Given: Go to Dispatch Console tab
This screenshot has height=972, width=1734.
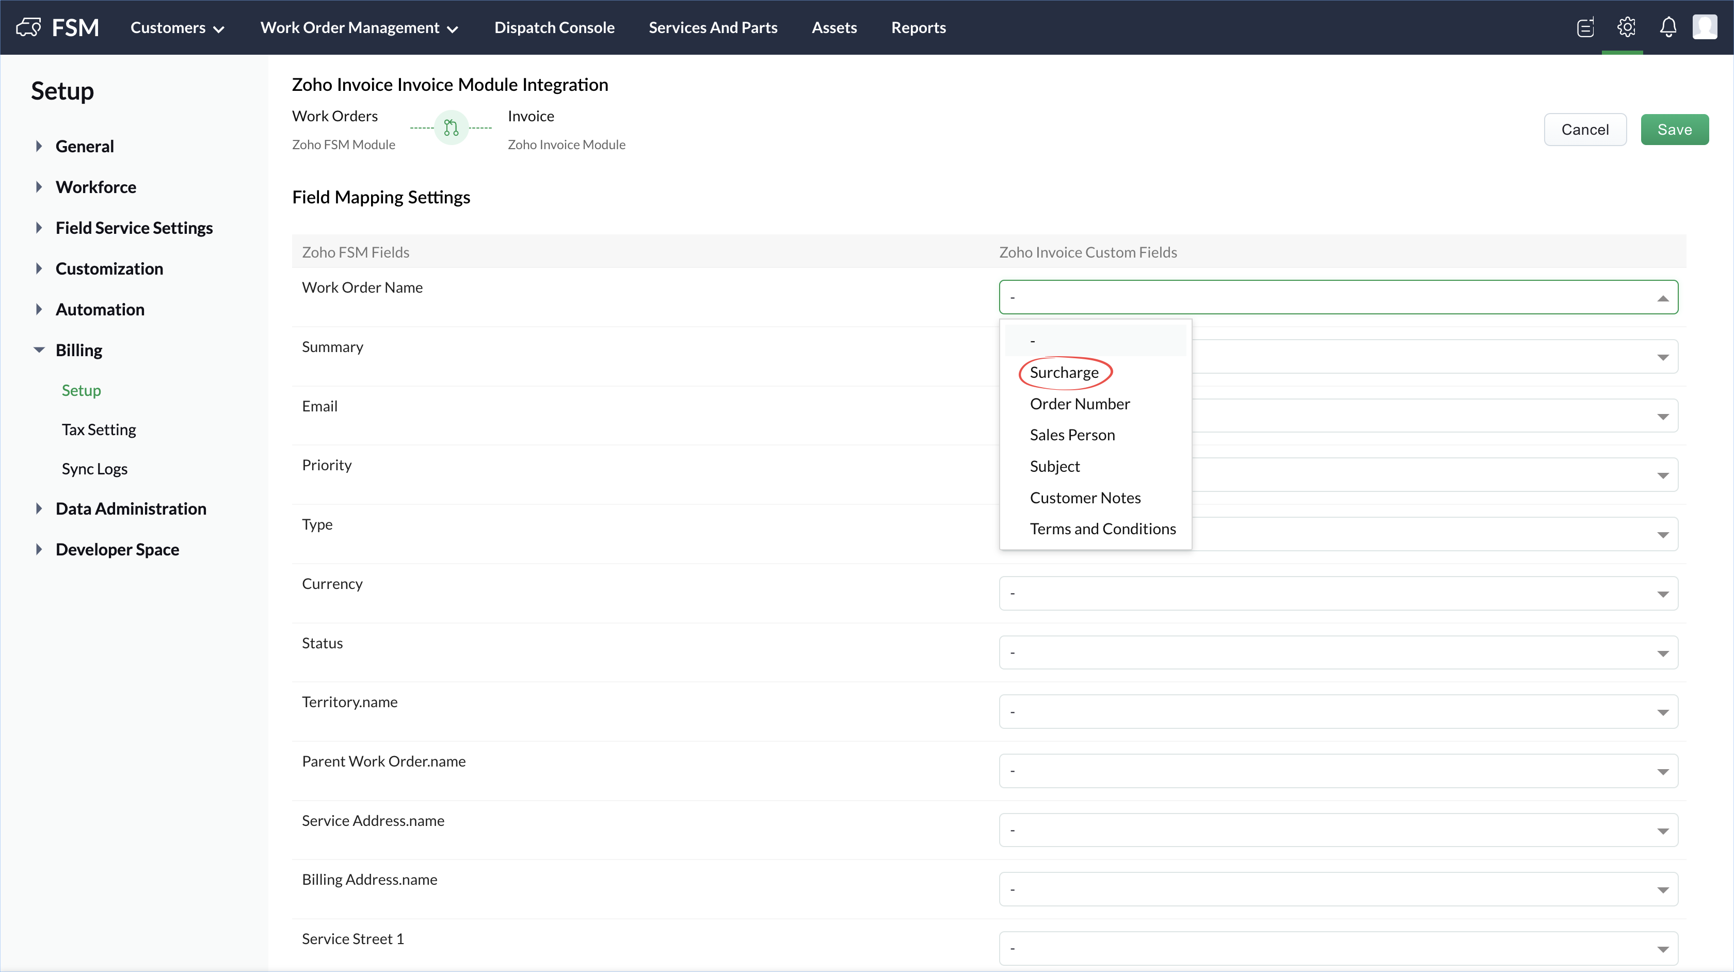Looking at the screenshot, I should (x=554, y=27).
